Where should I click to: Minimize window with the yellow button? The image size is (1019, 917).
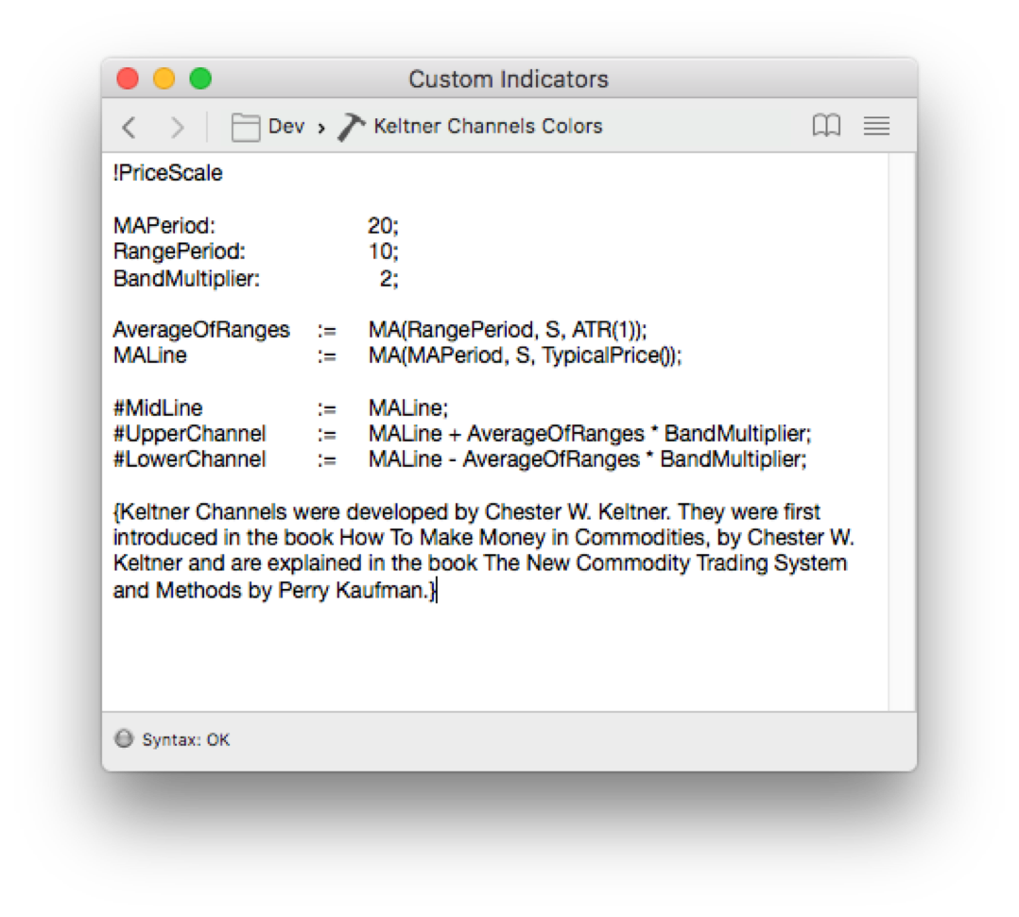[164, 78]
